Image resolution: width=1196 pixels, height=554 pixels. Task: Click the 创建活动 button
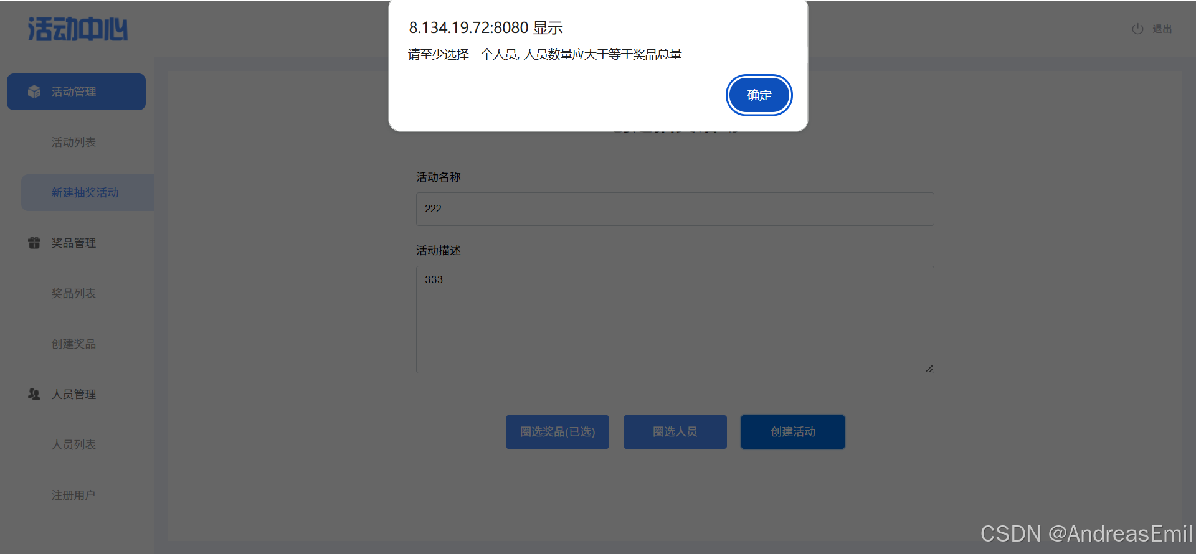[x=793, y=432]
